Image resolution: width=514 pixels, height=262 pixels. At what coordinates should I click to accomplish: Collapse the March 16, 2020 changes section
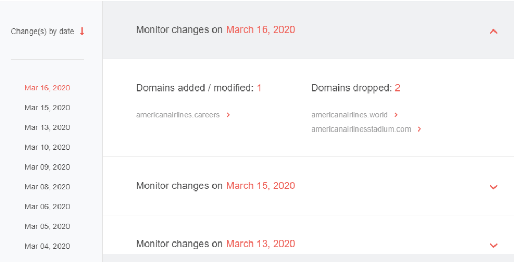click(x=493, y=32)
